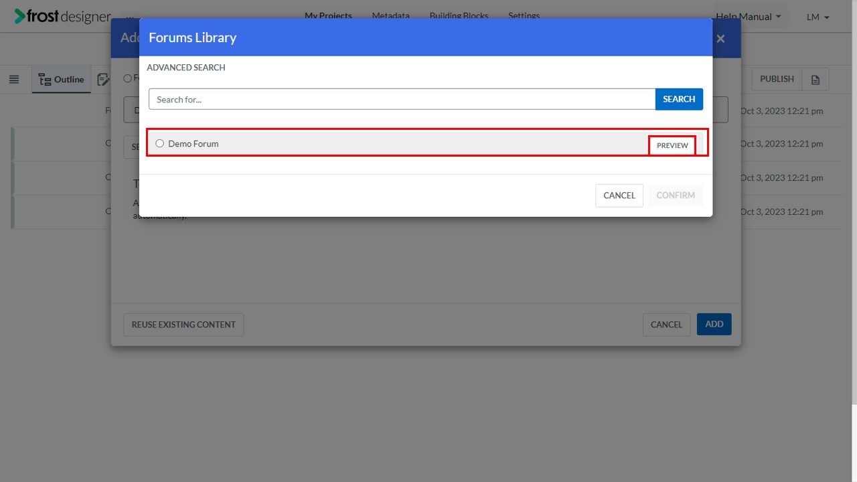Open the Metadata menu
This screenshot has width=857, height=482.
pyautogui.click(x=390, y=15)
